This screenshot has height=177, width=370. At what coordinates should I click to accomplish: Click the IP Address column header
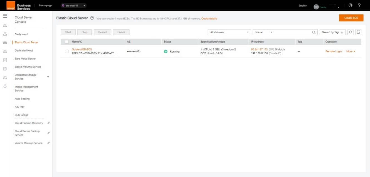(x=257, y=42)
